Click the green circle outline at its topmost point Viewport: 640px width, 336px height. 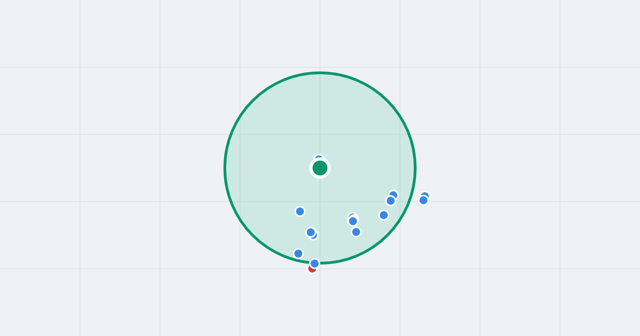point(320,73)
